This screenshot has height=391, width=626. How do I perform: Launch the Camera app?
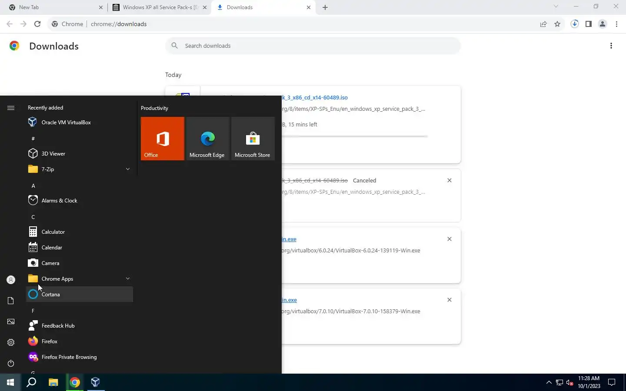click(x=80, y=263)
